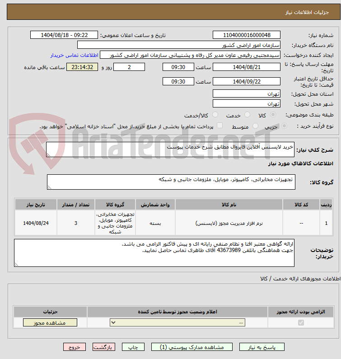Click the ردیف column header
The height and width of the screenshot is (359, 341).
tap(326, 205)
